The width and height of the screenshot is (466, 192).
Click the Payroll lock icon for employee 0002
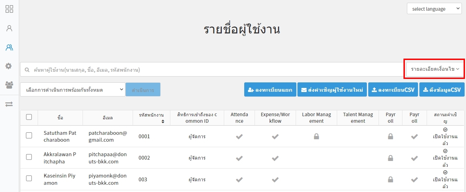[390, 158]
